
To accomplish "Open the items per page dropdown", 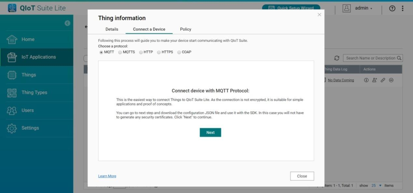I will click(376, 186).
